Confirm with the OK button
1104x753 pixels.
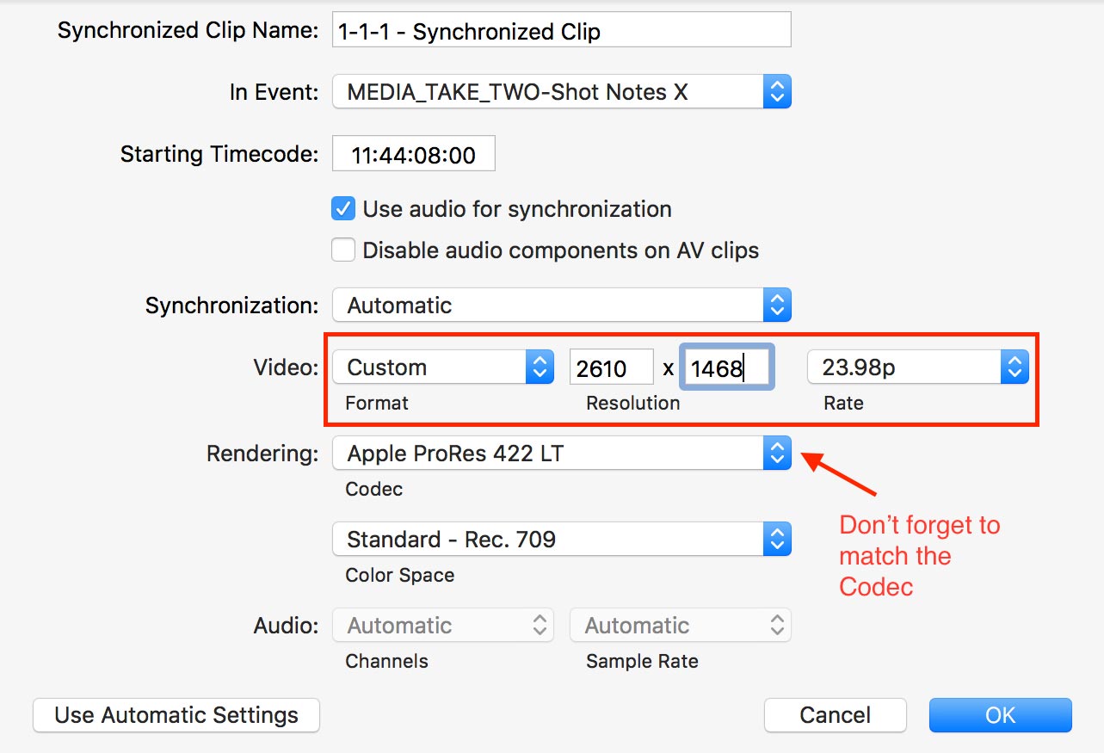(1000, 715)
